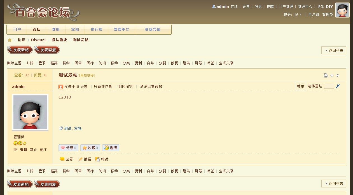Click the 帖子 link under author info
The image size is (353, 195).
coord(44,150)
